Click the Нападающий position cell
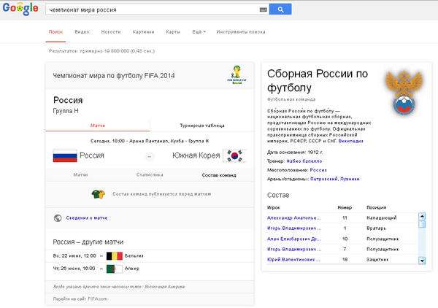This screenshot has width=438, height=308. coord(381,218)
